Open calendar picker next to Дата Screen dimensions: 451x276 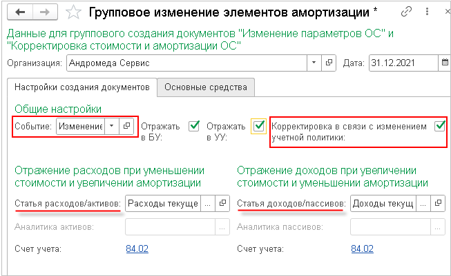coord(444,63)
